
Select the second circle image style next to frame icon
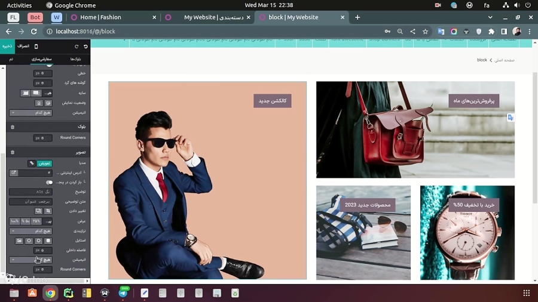pyautogui.click(x=29, y=241)
